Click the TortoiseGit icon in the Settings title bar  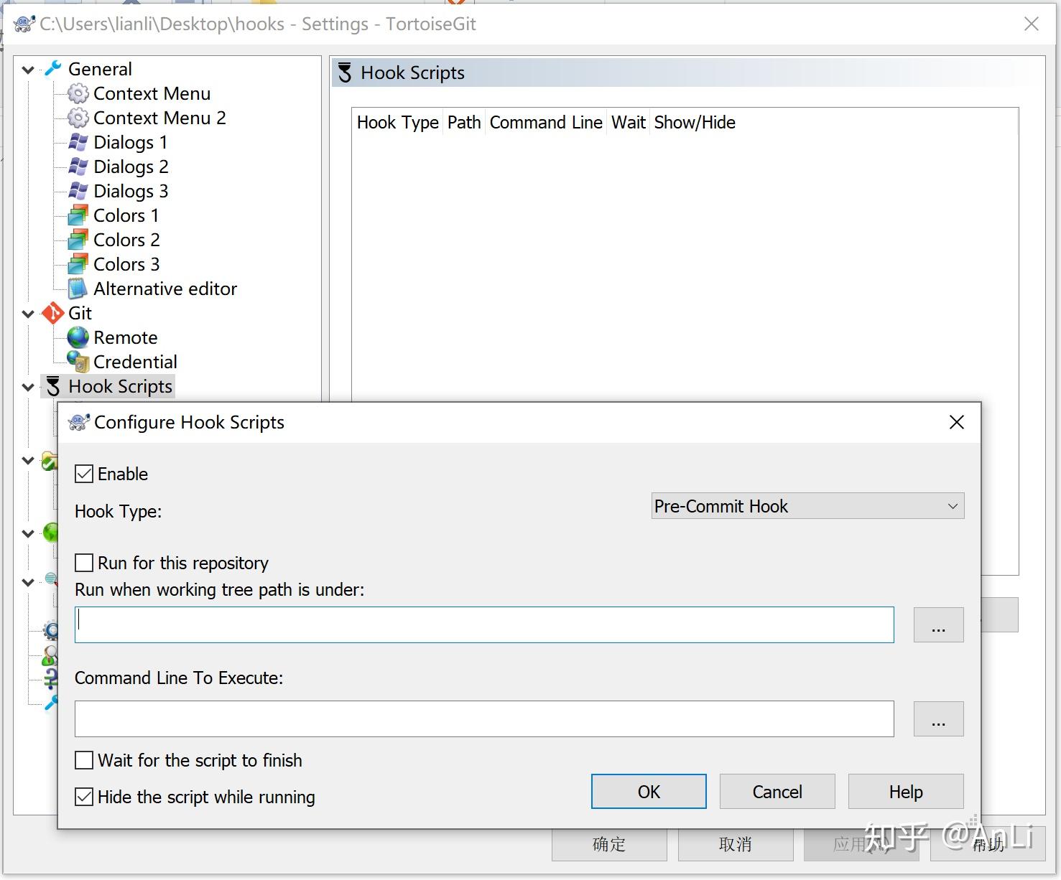[24, 24]
